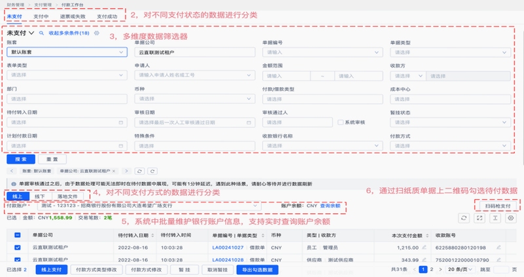The height and width of the screenshot is (277, 524).
Task: Open the 收款银行名称 dropdown
Action: click(322, 146)
